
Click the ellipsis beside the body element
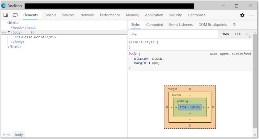point(4,32)
